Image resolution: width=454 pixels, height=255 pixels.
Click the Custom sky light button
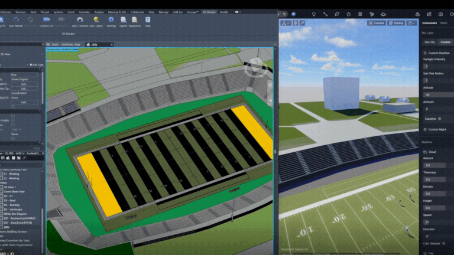pyautogui.click(x=445, y=42)
